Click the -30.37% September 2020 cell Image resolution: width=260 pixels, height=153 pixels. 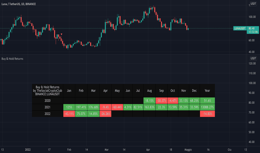(162, 101)
